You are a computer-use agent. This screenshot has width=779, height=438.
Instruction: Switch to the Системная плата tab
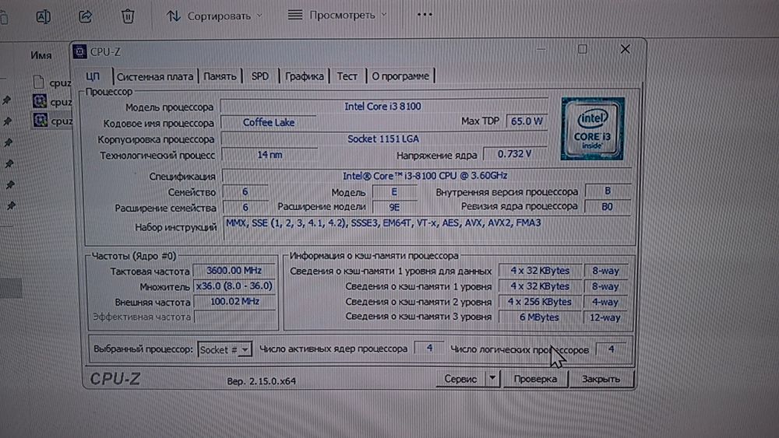(154, 76)
